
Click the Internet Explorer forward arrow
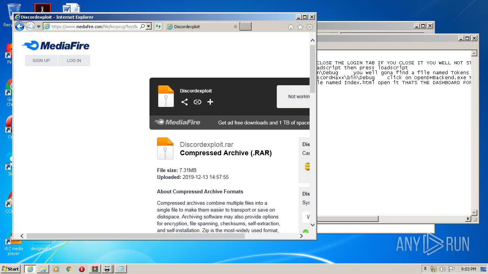pos(30,26)
